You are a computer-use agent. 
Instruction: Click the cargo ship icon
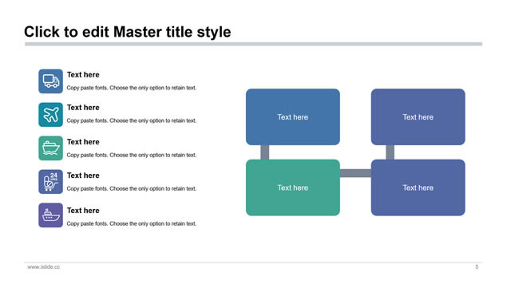tap(51, 148)
